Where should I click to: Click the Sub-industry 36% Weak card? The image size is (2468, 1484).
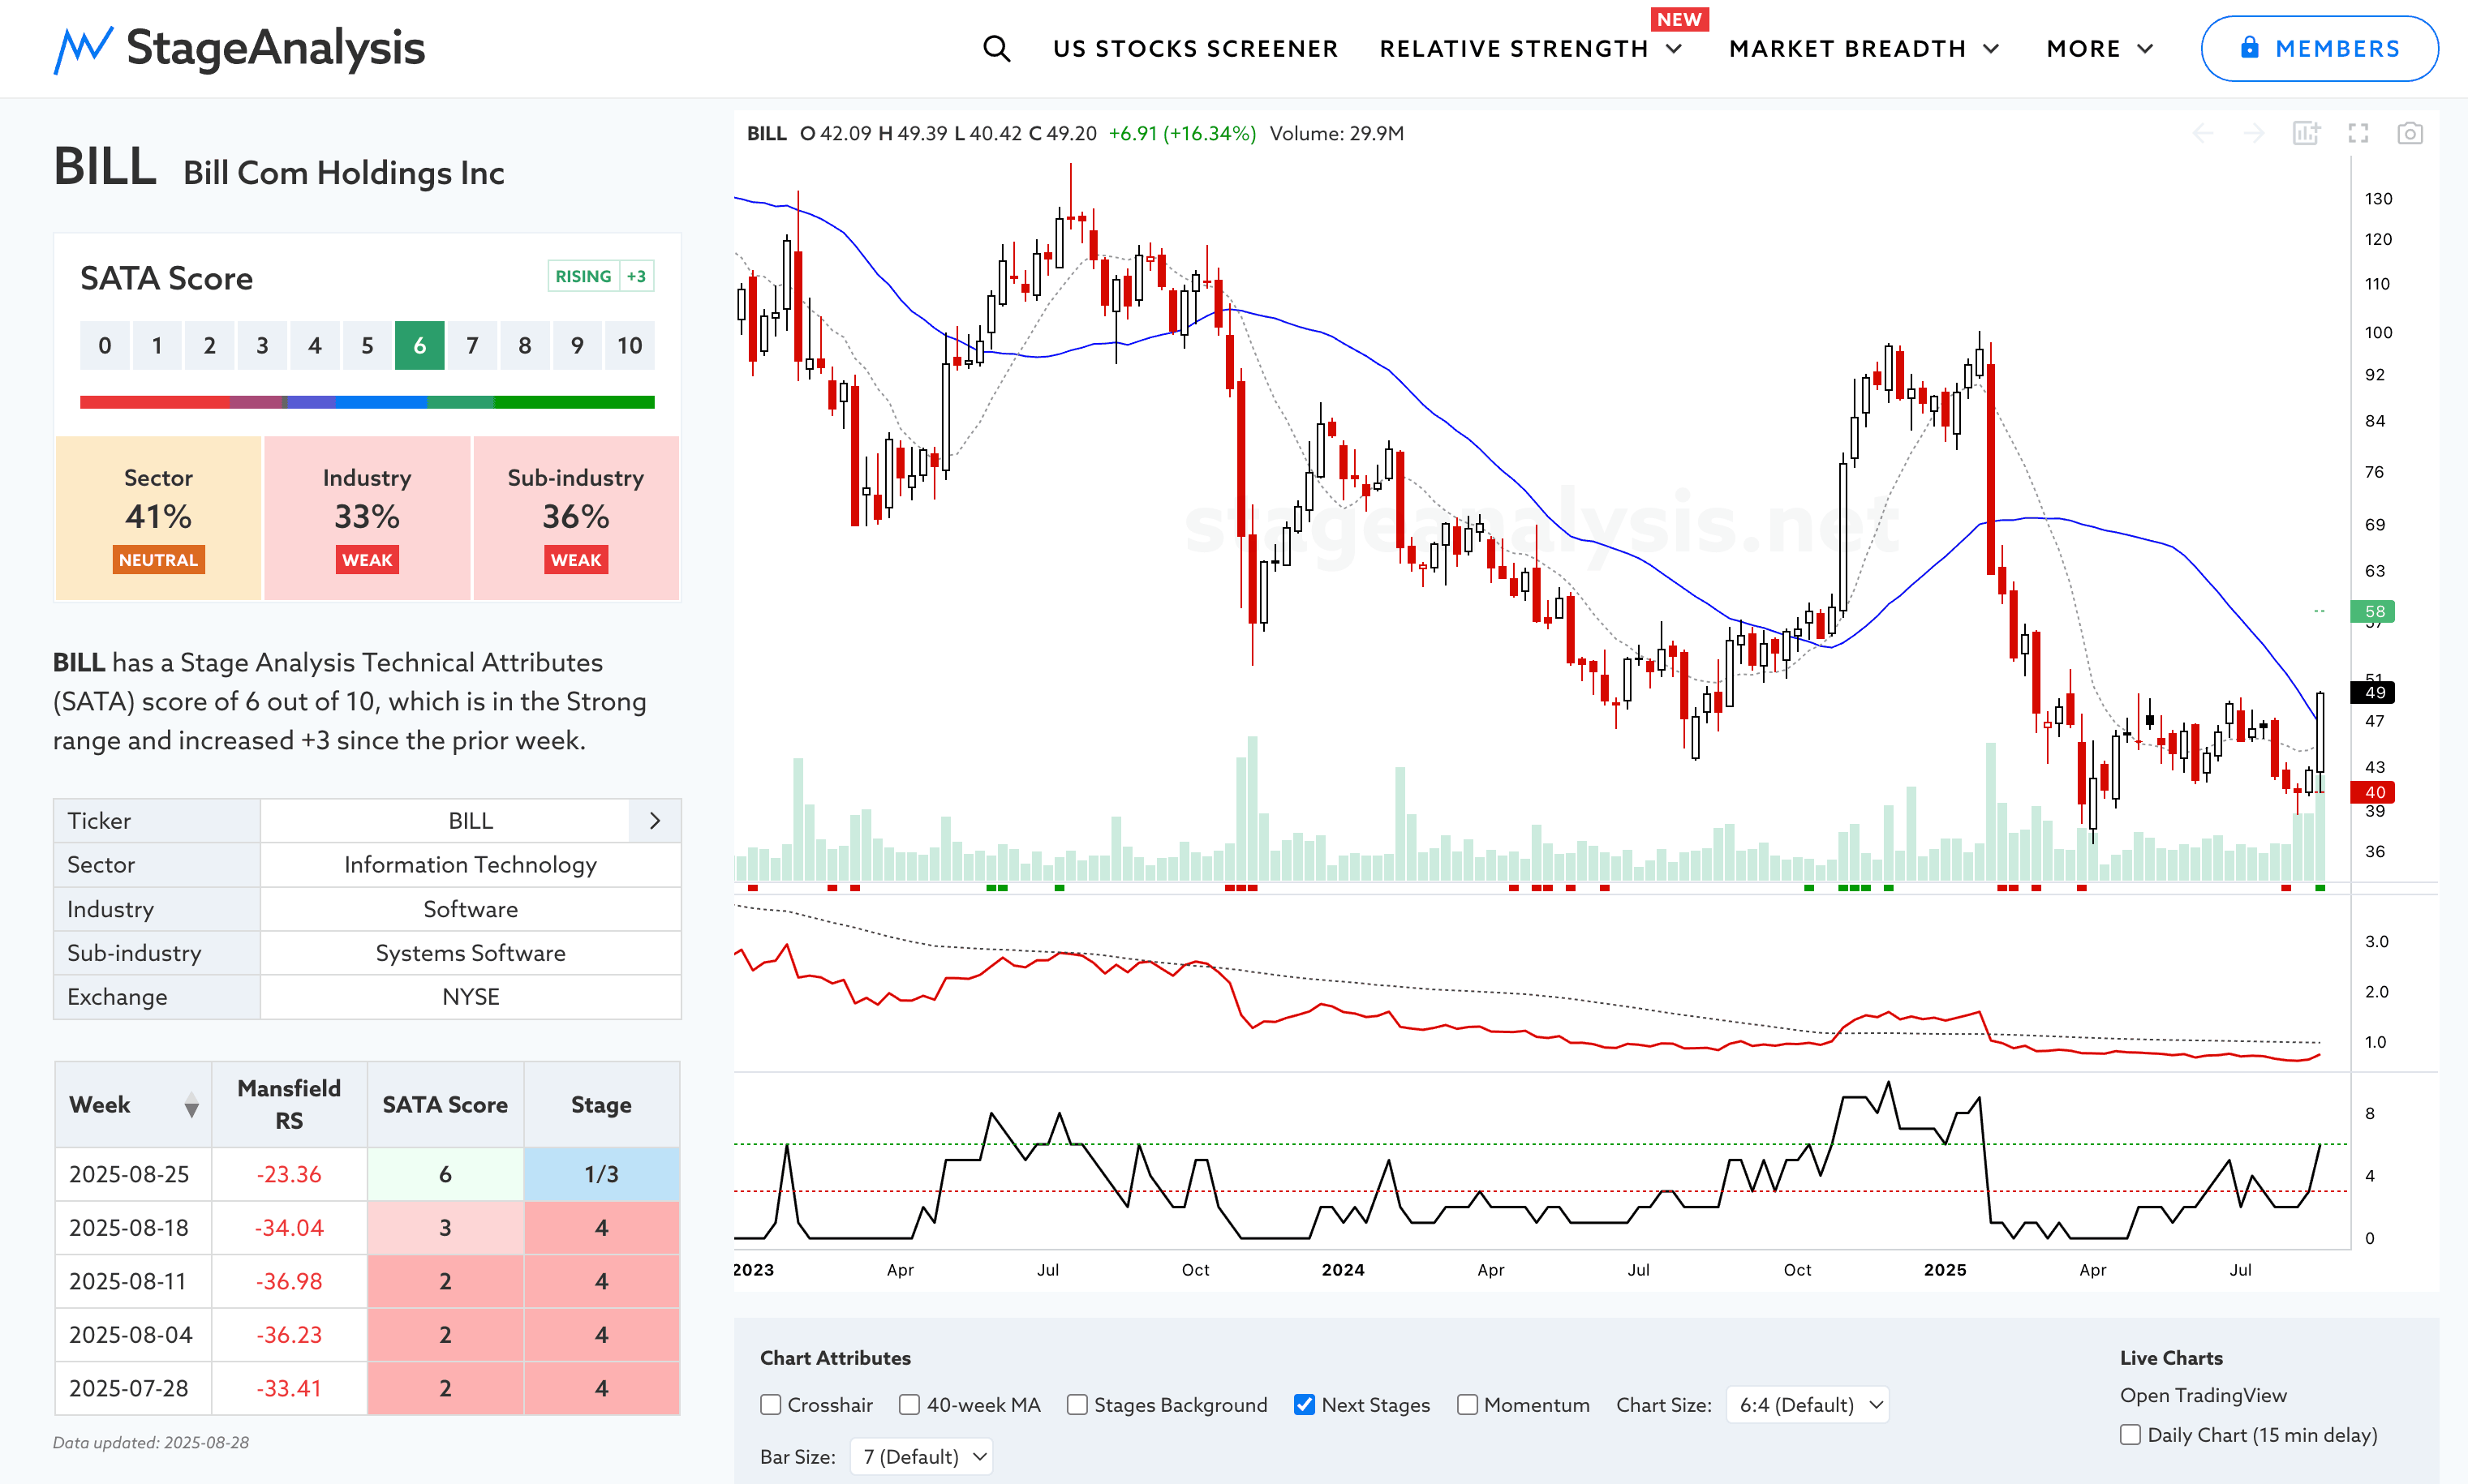[576, 518]
